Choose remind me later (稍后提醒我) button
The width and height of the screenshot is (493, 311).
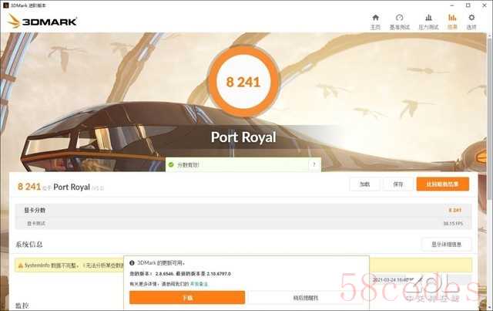[x=306, y=298]
